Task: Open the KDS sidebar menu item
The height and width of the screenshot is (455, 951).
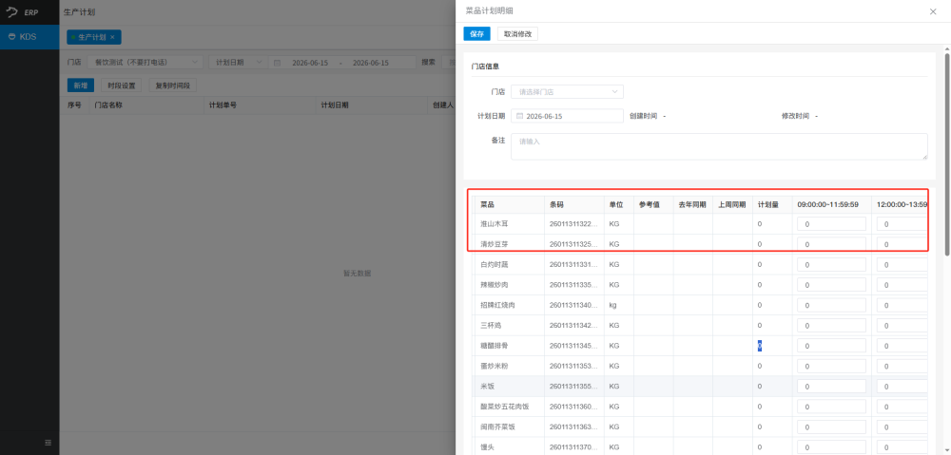Action: [29, 36]
